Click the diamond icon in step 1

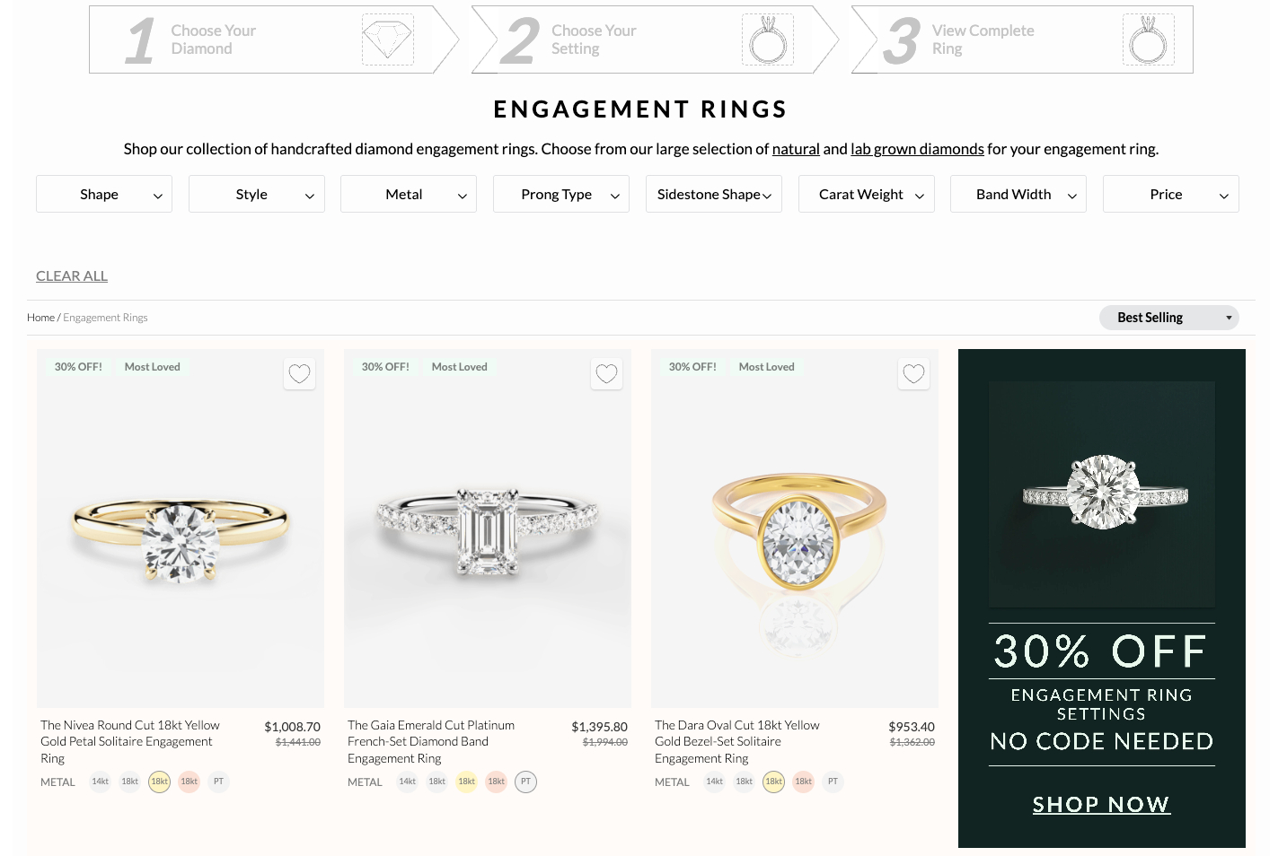(387, 39)
